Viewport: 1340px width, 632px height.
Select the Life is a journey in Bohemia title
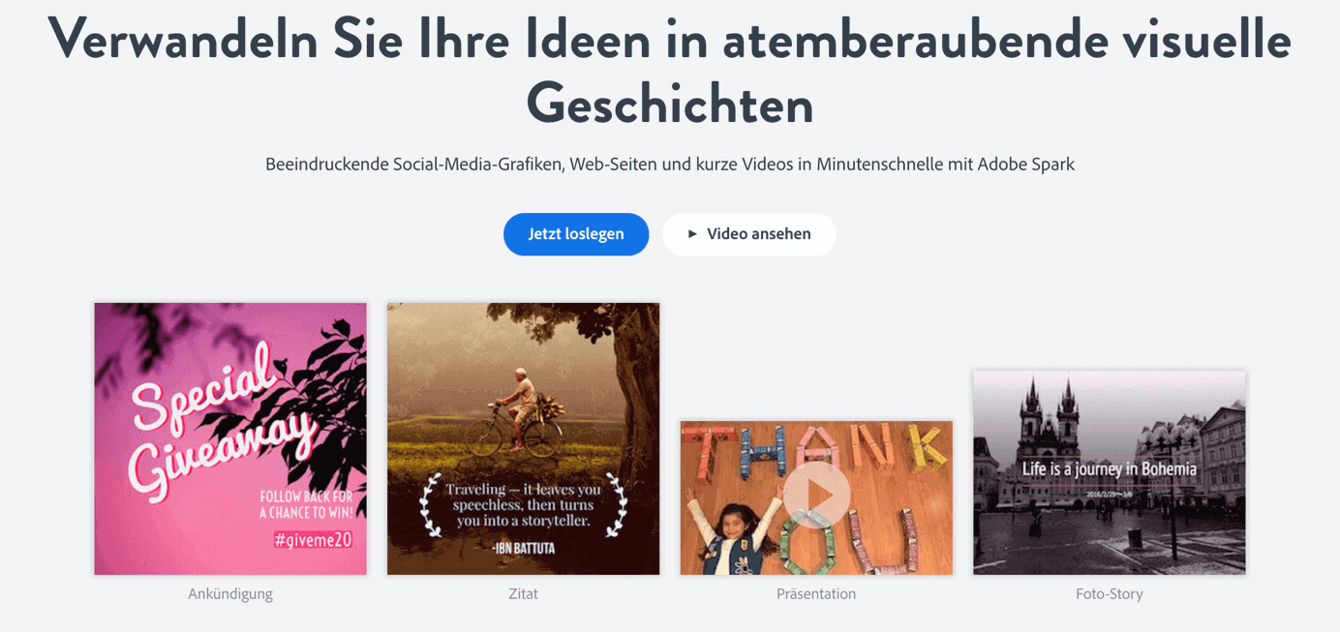point(1110,469)
